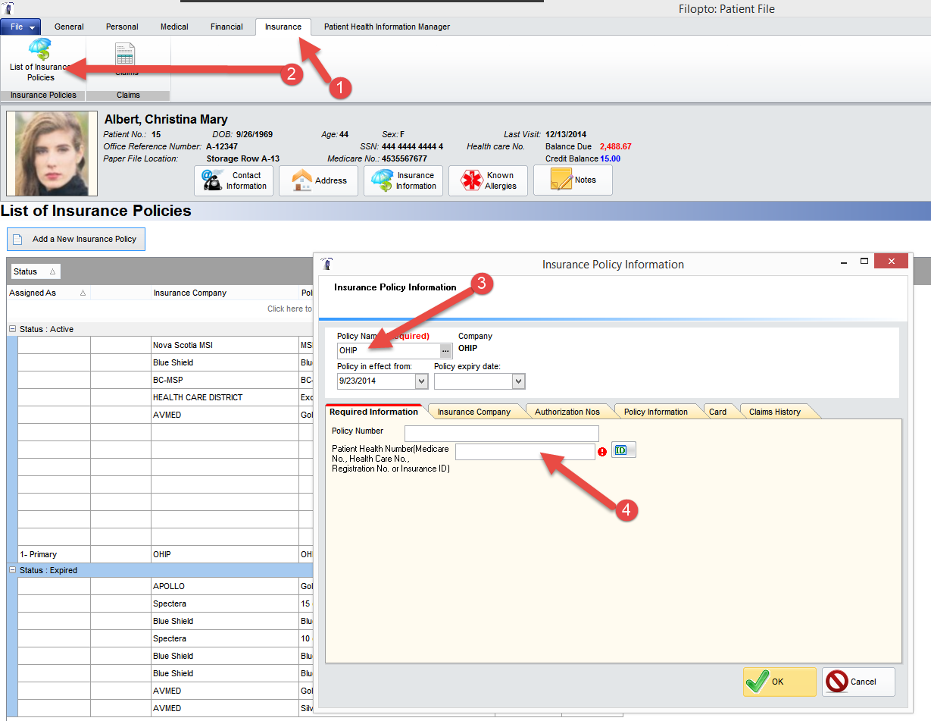Open patient Address button
This screenshot has height=721, width=931.
pos(318,180)
